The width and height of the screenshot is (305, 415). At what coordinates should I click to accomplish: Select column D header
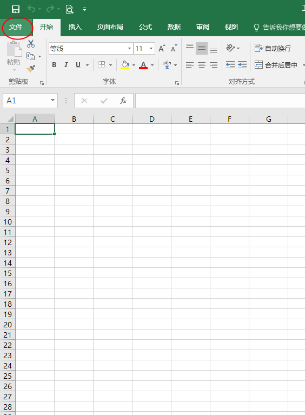(x=152, y=119)
